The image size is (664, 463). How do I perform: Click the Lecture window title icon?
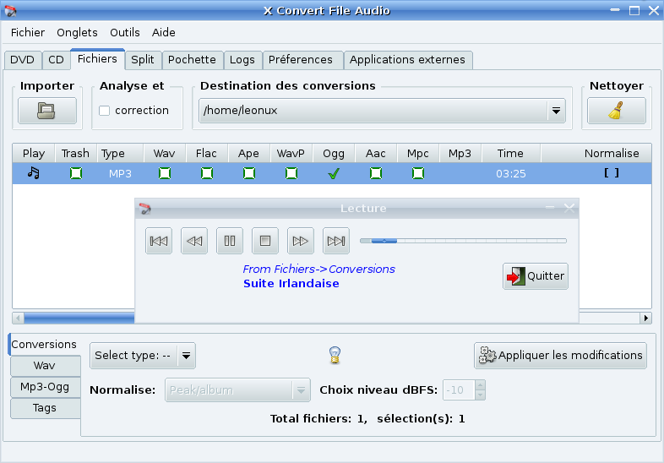(x=144, y=209)
